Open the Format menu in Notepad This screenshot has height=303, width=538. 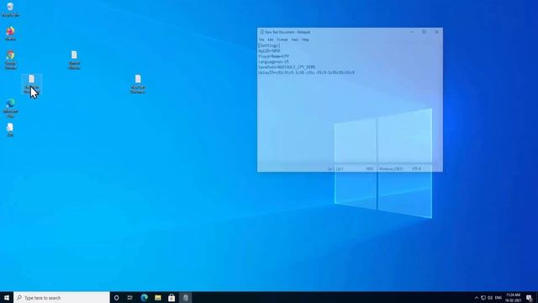click(x=282, y=40)
